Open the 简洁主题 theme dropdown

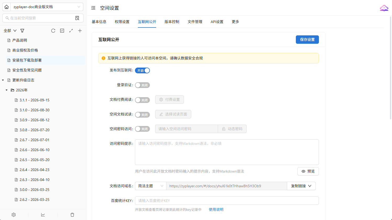pyautogui.click(x=151, y=186)
